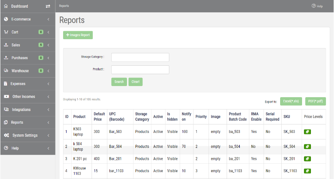Open the Other Incomes menu item
The width and height of the screenshot is (334, 179).
pyautogui.click(x=23, y=96)
